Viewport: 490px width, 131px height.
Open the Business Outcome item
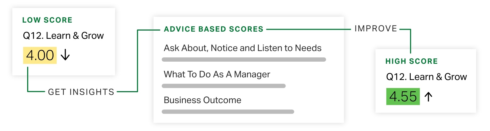202,100
